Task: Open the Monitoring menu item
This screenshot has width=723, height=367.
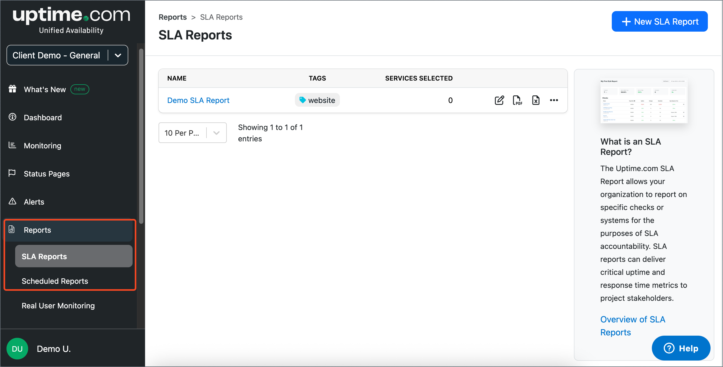Action: (42, 145)
